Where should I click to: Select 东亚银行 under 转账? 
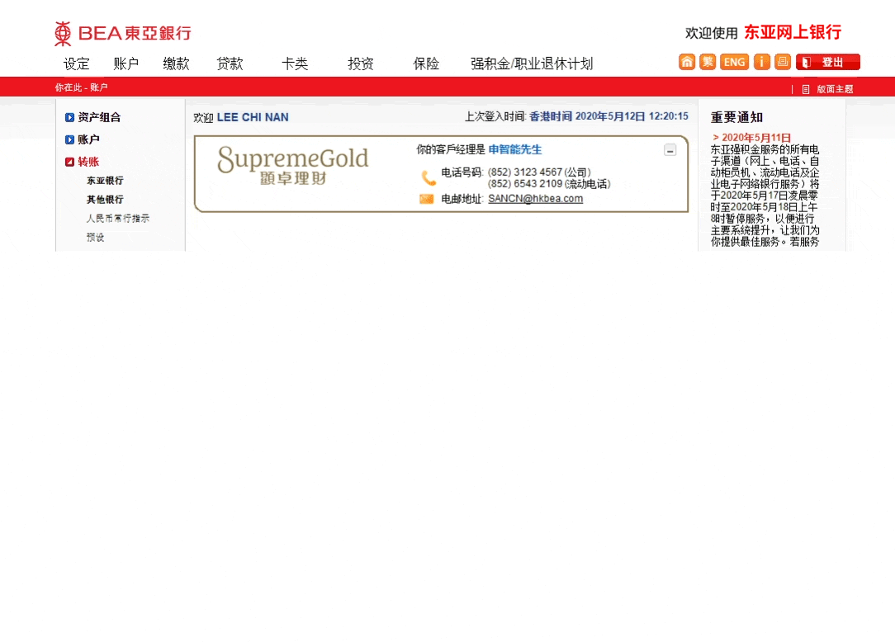coord(105,181)
